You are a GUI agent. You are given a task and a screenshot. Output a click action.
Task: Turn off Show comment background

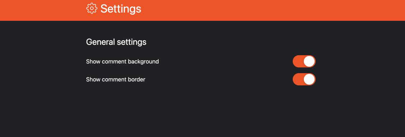click(x=304, y=61)
